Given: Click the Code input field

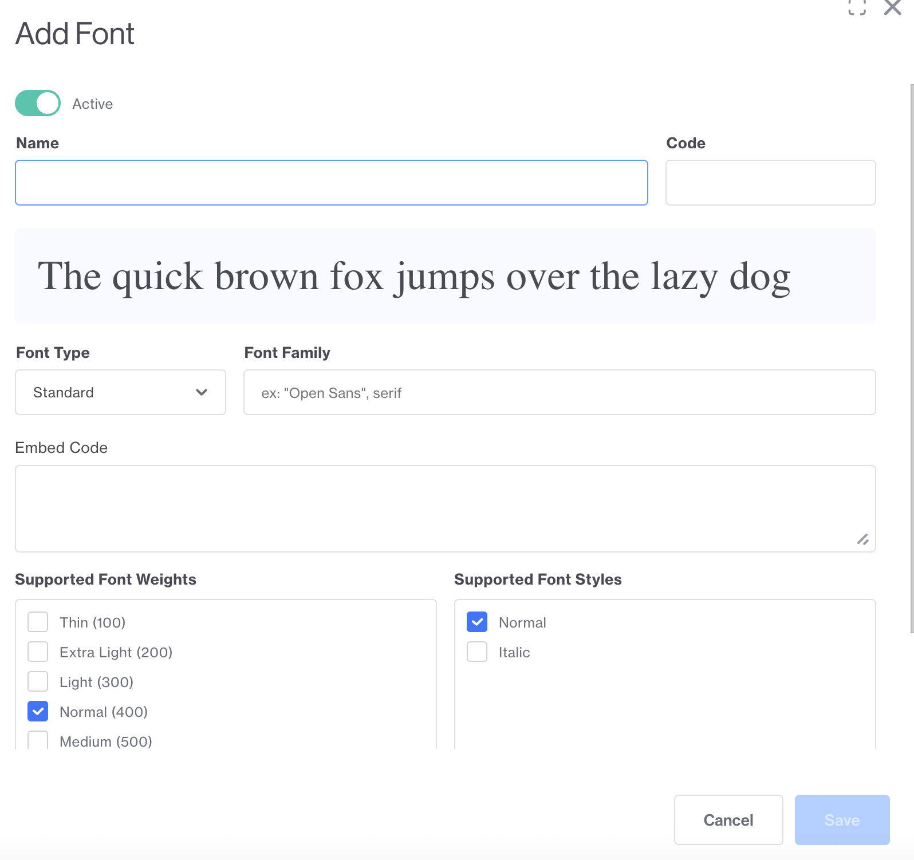Looking at the screenshot, I should pyautogui.click(x=770, y=183).
